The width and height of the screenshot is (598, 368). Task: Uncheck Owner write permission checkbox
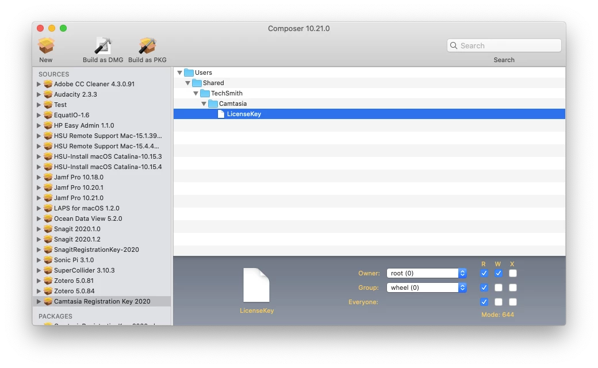[498, 273]
